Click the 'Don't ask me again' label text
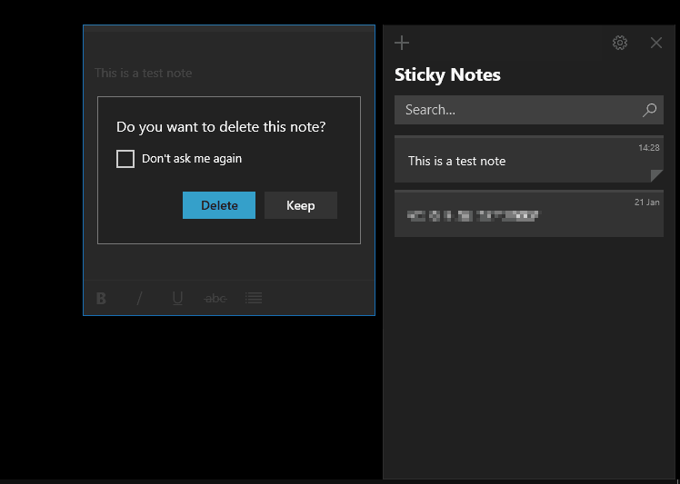Viewport: 680px width, 484px height. tap(192, 159)
